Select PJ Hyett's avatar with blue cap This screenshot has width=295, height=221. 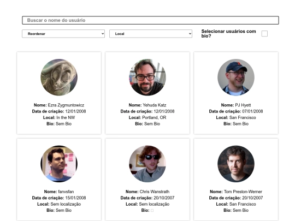(236, 77)
